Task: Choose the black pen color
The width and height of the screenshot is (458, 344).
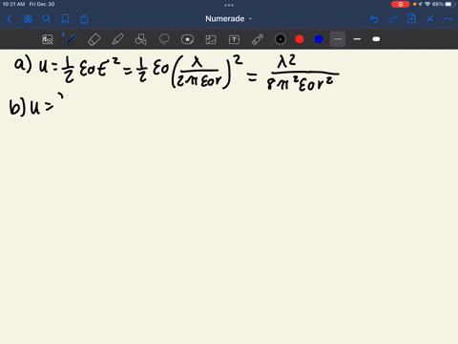Action: pyautogui.click(x=281, y=39)
